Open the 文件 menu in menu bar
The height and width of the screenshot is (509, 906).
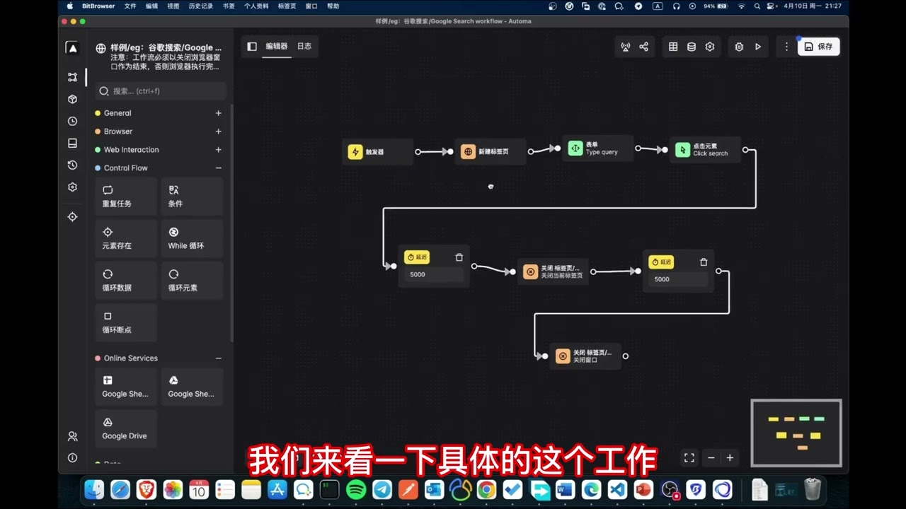pyautogui.click(x=130, y=6)
